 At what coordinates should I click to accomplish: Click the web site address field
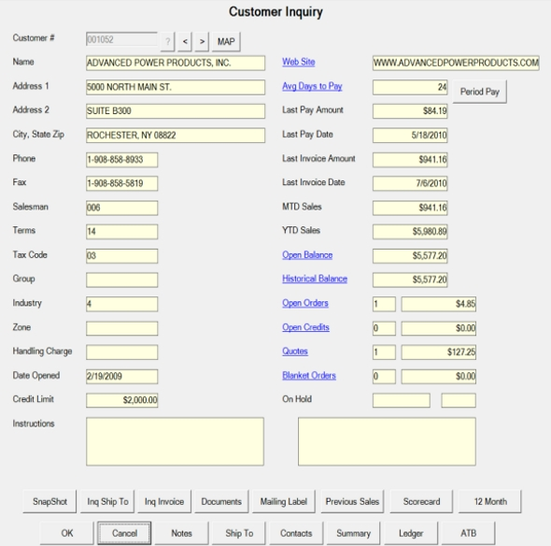point(456,63)
